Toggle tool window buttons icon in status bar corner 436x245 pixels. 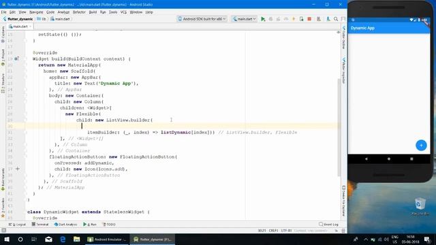3,231
